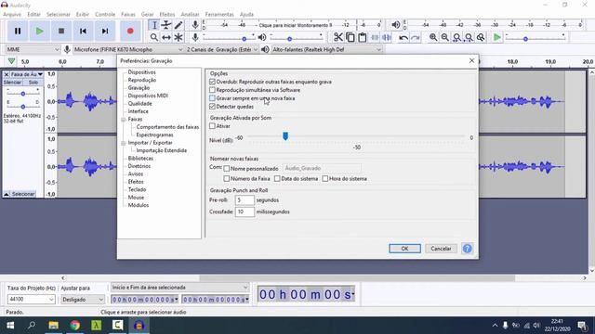Click the Pre-roll seconds field
Screen dimensions: 595x334
(245, 200)
